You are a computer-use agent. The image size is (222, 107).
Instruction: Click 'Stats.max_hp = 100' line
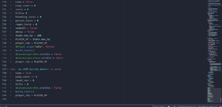(x=28, y=36)
